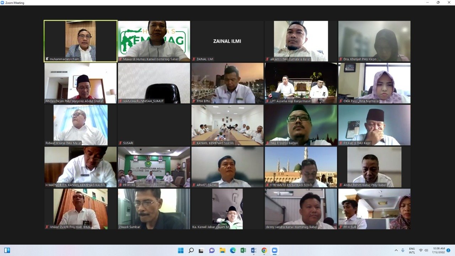Image resolution: width=455 pixels, height=256 pixels.
Task: Expand the hidden system tray icons chevron
Action: 396,250
